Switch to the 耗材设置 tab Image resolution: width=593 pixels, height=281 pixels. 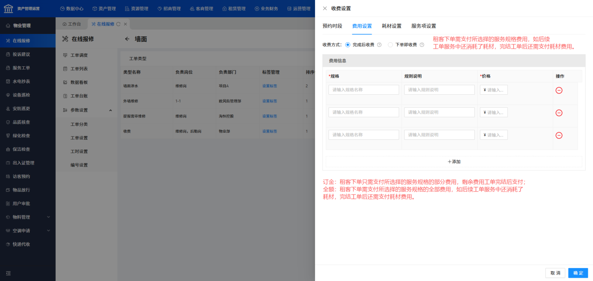391,26
